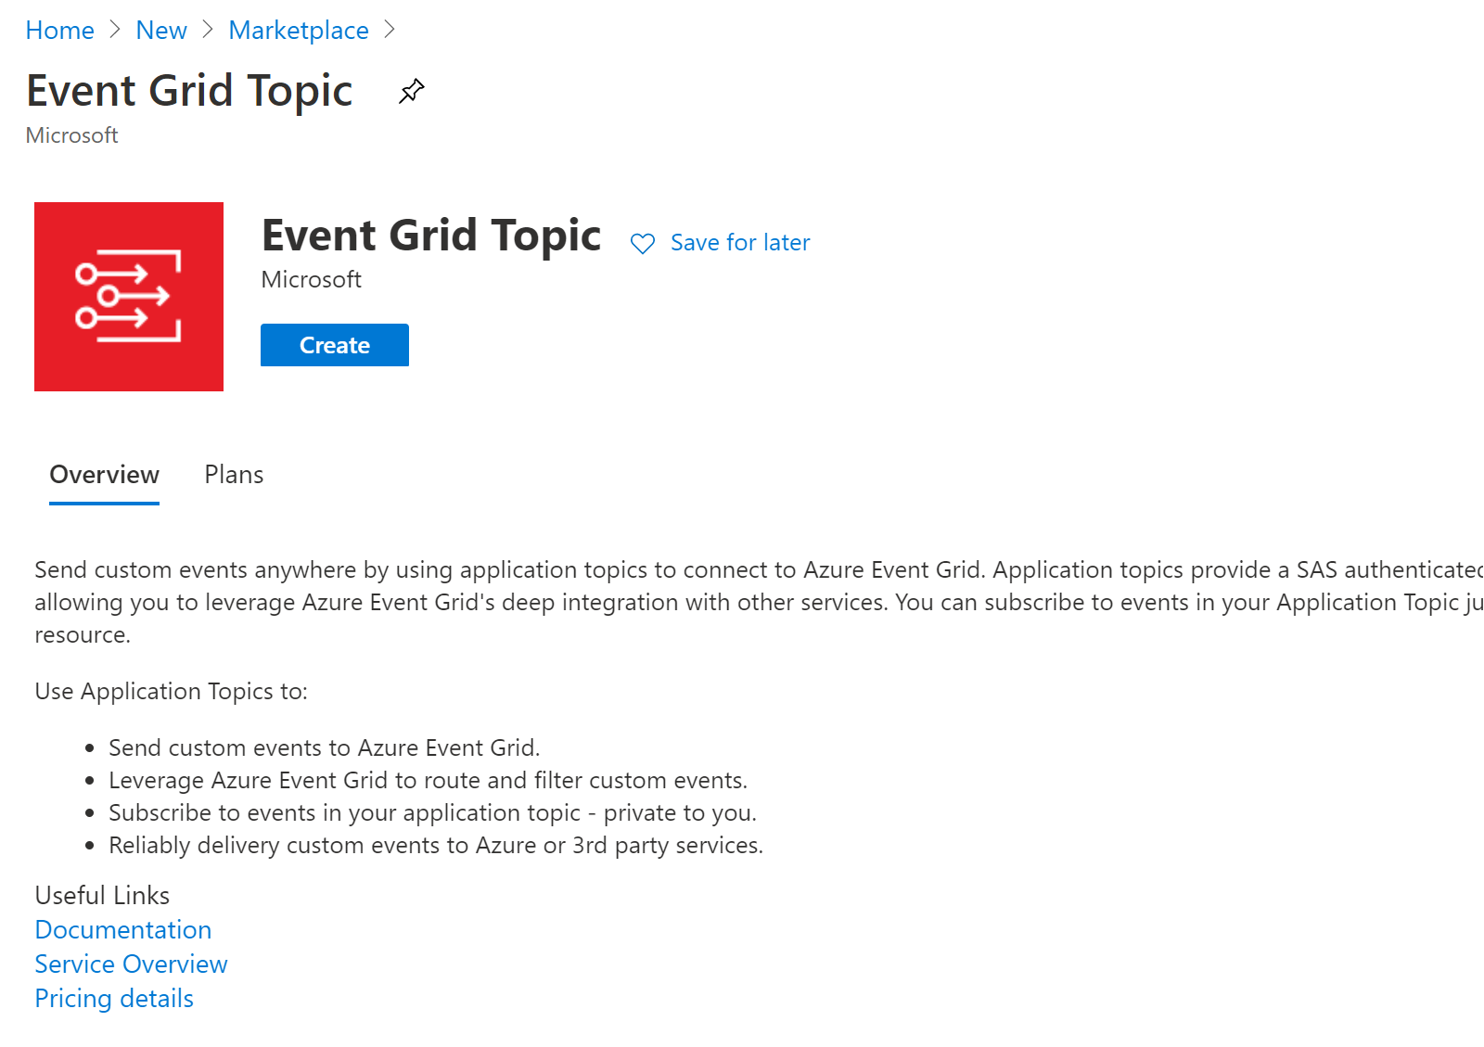Viewport: 1484px width, 1047px height.
Task: Select the Event Grid Topic product icon
Action: tap(128, 296)
